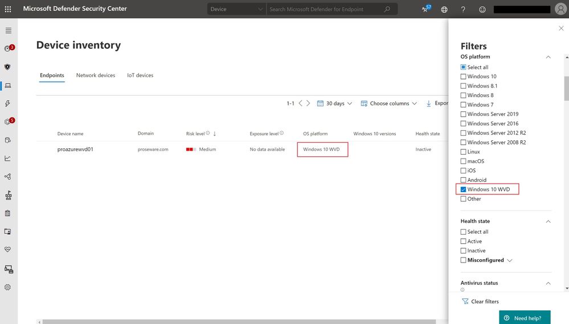Click Clear filters

tap(480, 301)
